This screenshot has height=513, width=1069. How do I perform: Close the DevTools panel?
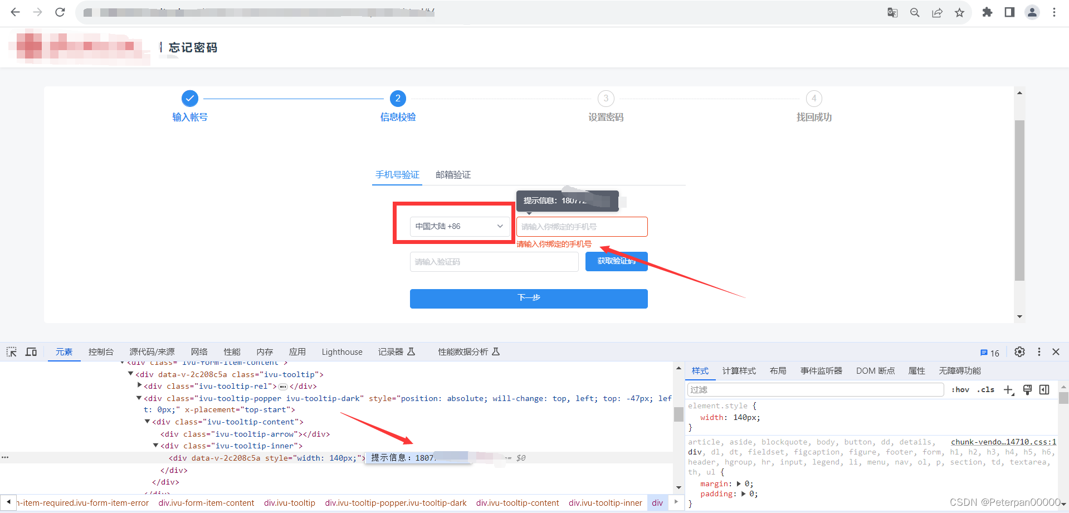coord(1056,352)
